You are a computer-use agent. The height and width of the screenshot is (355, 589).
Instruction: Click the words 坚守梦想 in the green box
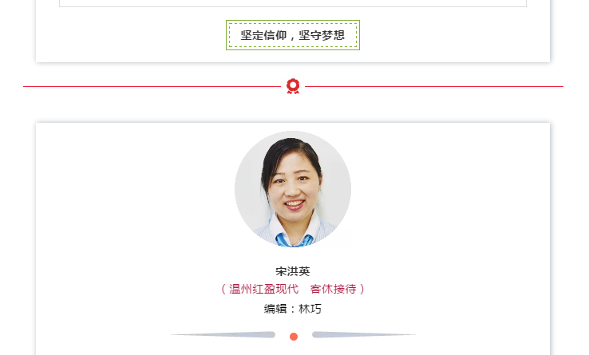(x=322, y=35)
